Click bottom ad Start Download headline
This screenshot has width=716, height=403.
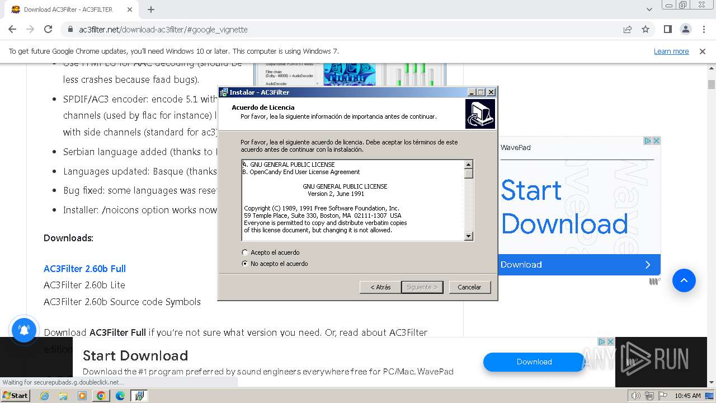click(x=135, y=355)
